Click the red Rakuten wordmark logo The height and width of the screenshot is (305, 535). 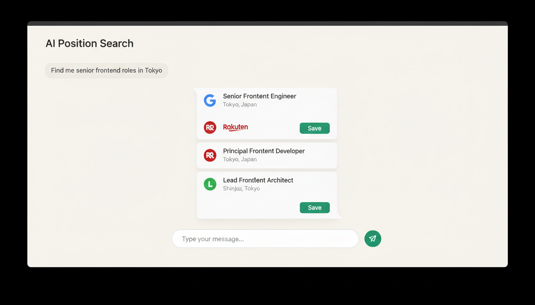click(x=235, y=127)
